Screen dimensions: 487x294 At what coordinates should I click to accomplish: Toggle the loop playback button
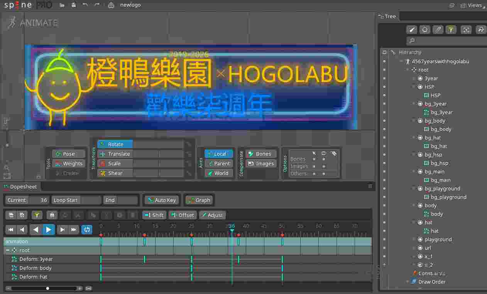tap(87, 230)
